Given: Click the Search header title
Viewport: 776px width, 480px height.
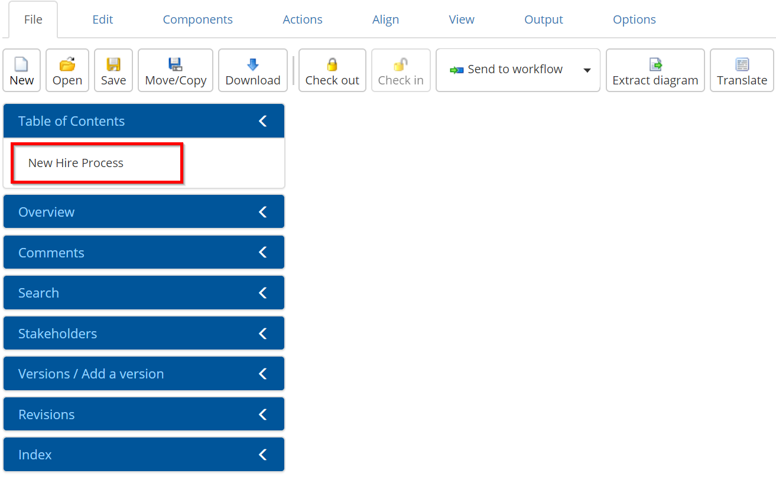Looking at the screenshot, I should [38, 293].
